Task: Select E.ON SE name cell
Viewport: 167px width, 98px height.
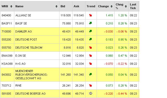Action: tap(37, 56)
